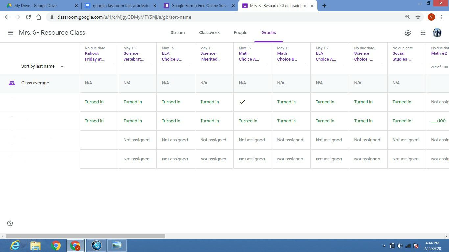Click the horizontal scrollbar thumb
This screenshot has width=449, height=252.
click(85, 236)
